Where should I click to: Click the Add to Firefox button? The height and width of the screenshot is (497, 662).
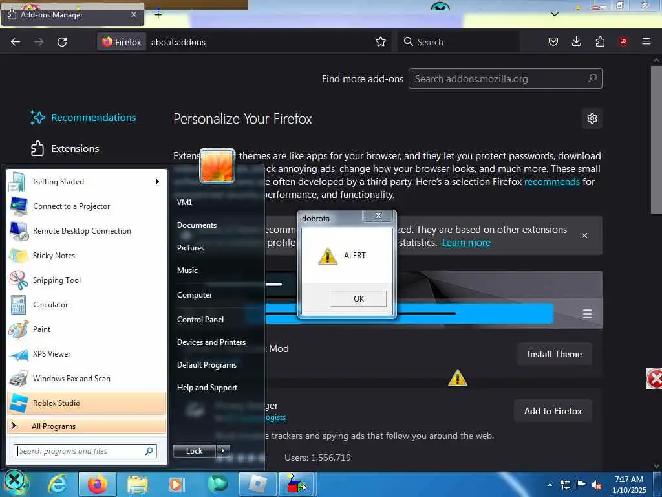coord(553,411)
